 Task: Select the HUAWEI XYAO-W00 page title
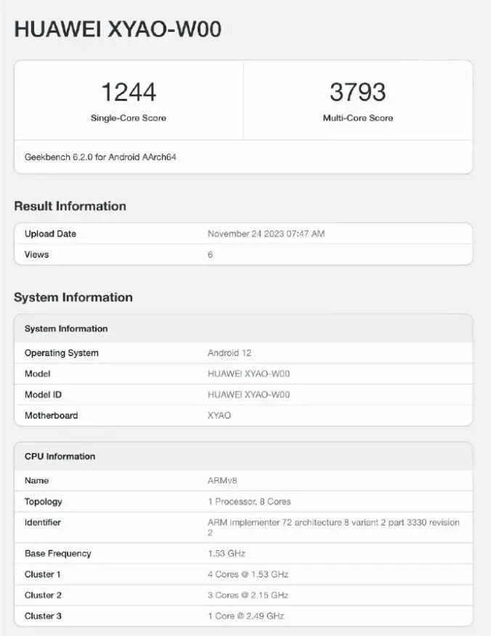pos(118,29)
